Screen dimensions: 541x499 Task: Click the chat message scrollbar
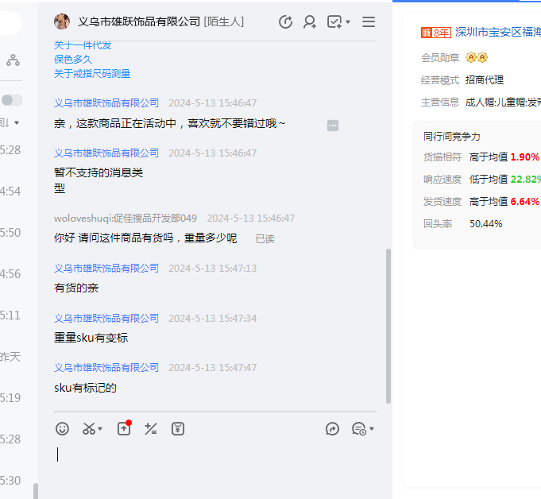click(x=388, y=326)
